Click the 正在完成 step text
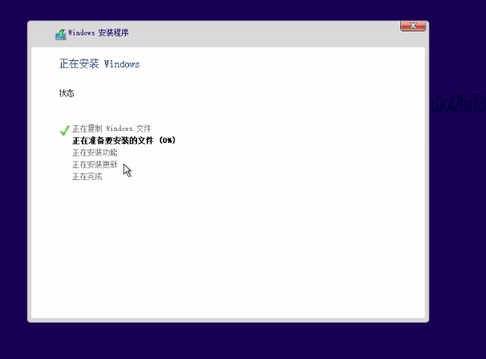 (87, 177)
